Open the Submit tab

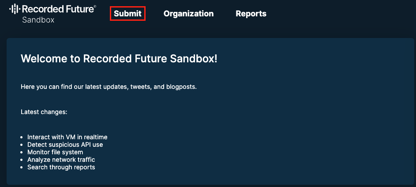tap(127, 14)
